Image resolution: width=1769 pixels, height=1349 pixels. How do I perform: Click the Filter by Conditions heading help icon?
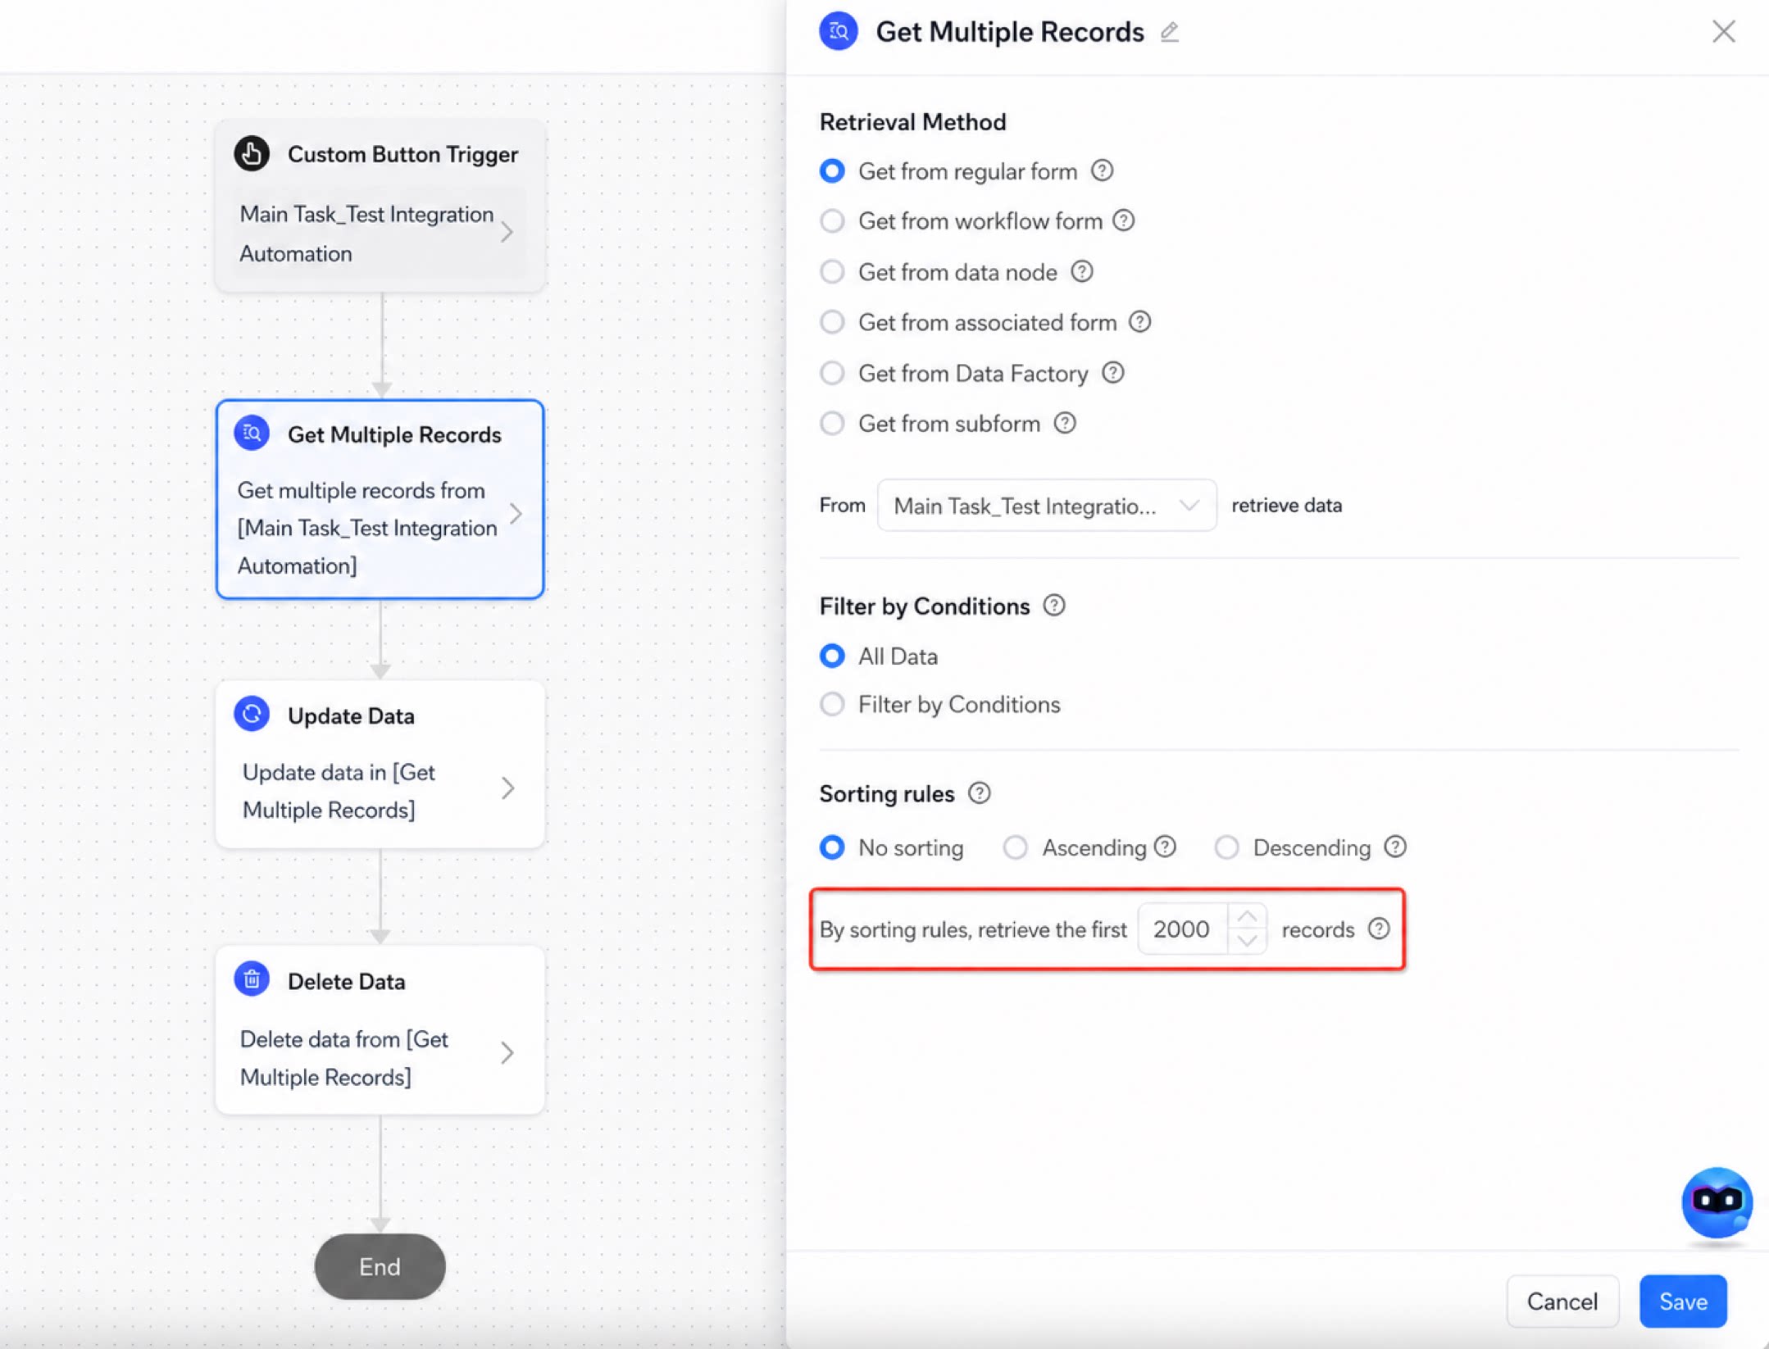point(1054,606)
